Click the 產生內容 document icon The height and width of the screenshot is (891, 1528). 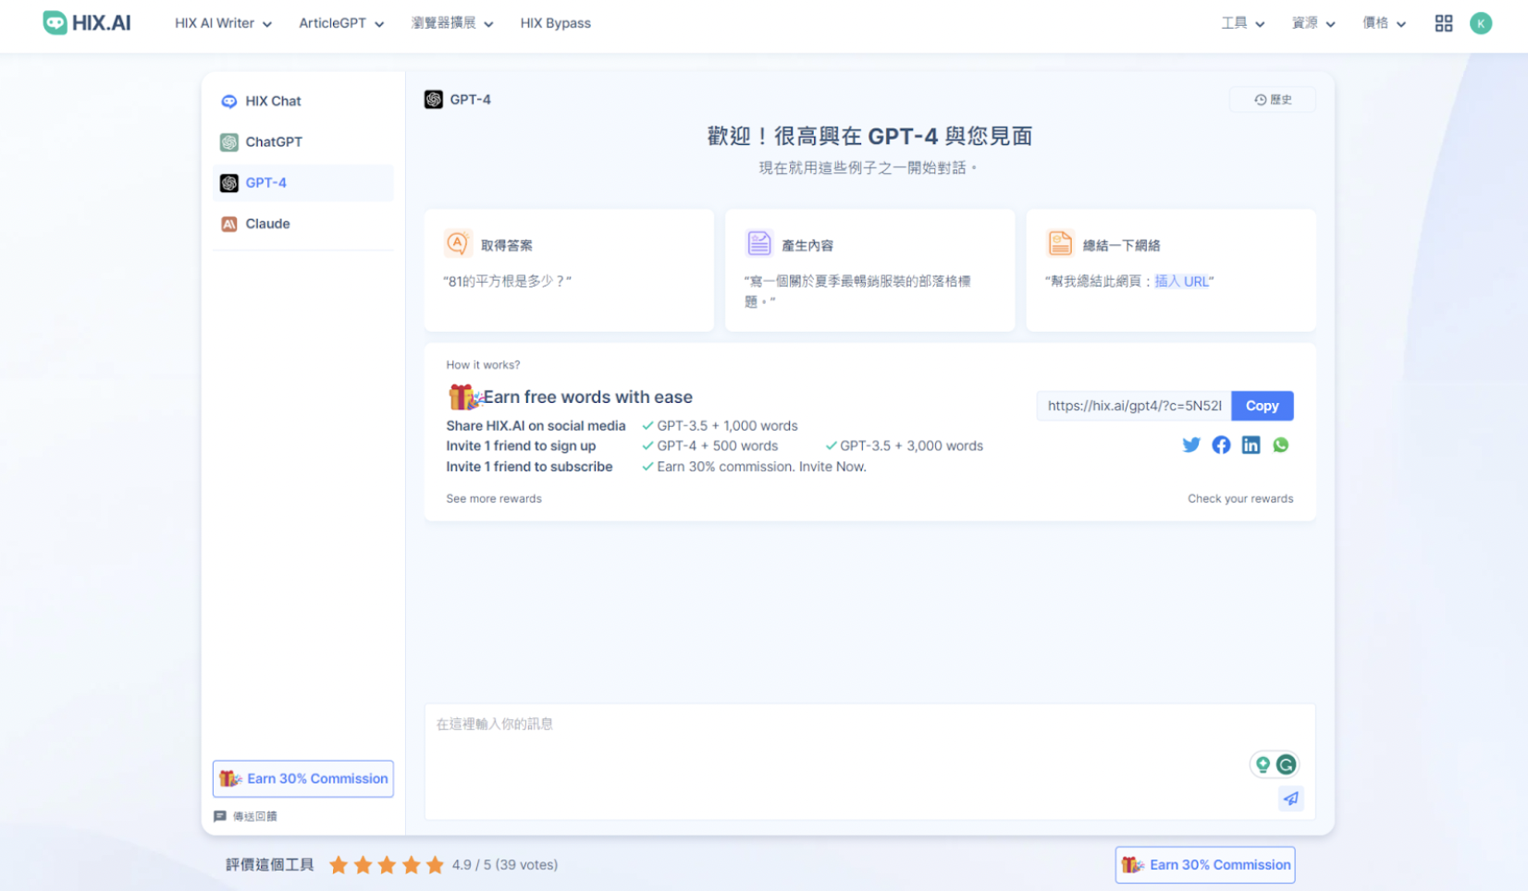click(x=759, y=243)
